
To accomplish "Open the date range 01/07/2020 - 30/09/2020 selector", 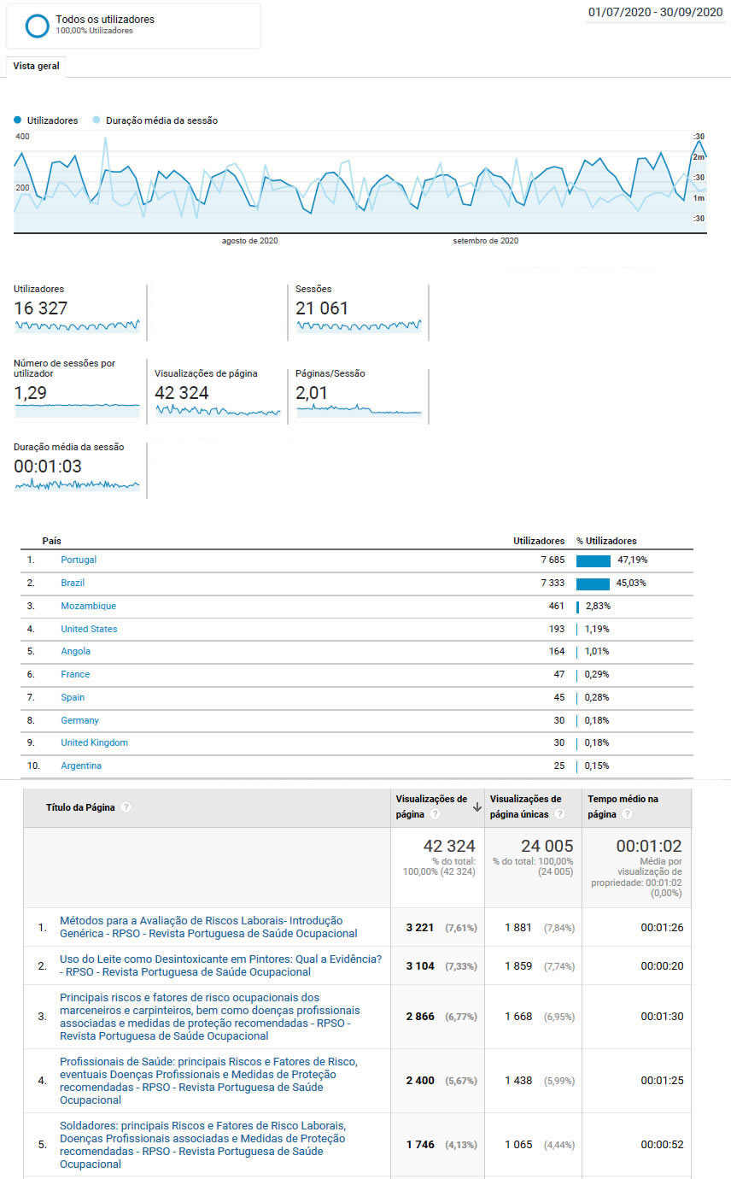I will pyautogui.click(x=655, y=13).
